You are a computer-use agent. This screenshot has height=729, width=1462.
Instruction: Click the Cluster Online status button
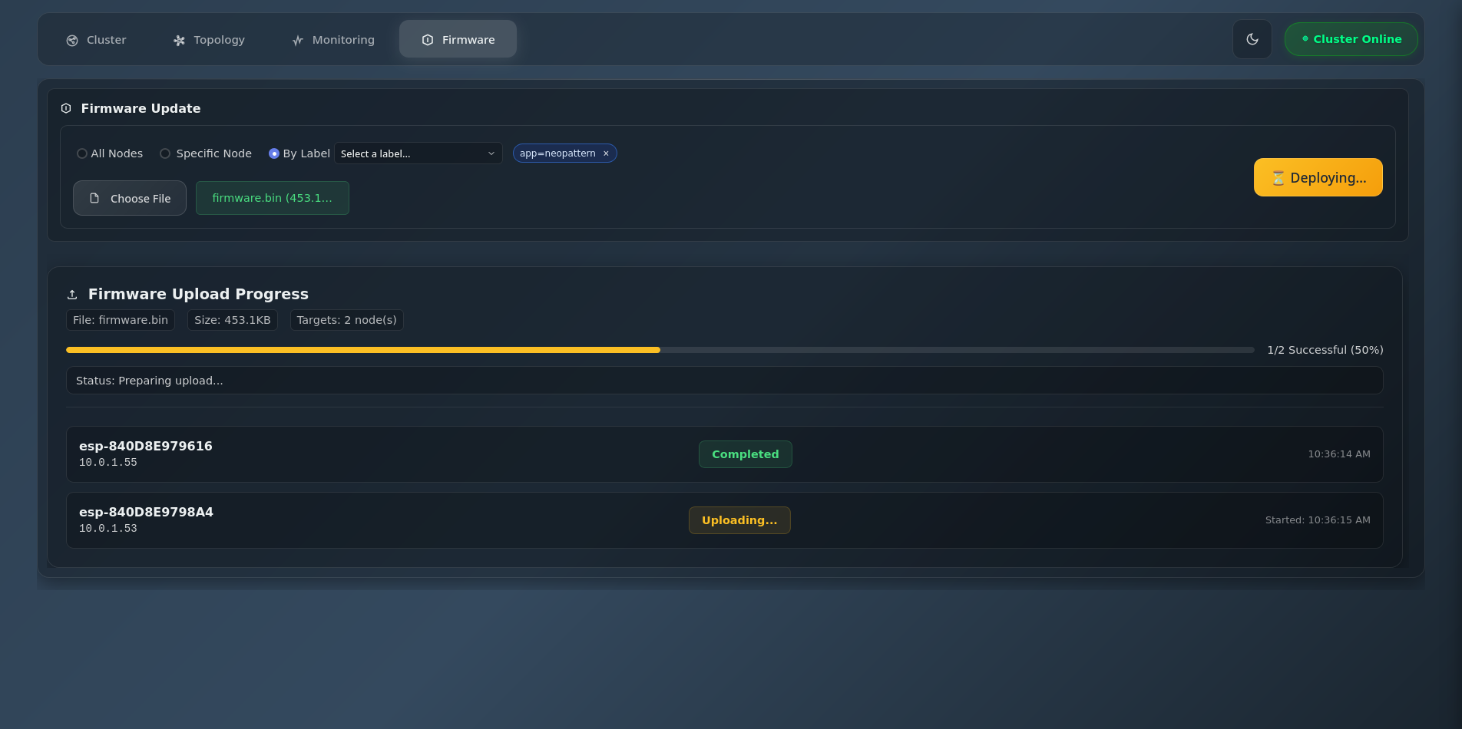(x=1351, y=39)
